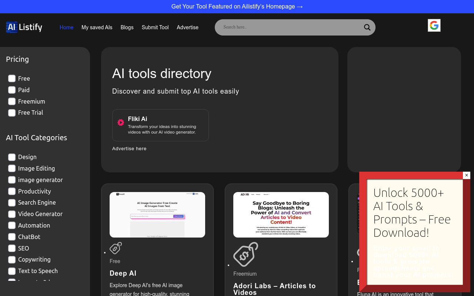
Task: Select the Design category checkbox
Action: [12, 157]
